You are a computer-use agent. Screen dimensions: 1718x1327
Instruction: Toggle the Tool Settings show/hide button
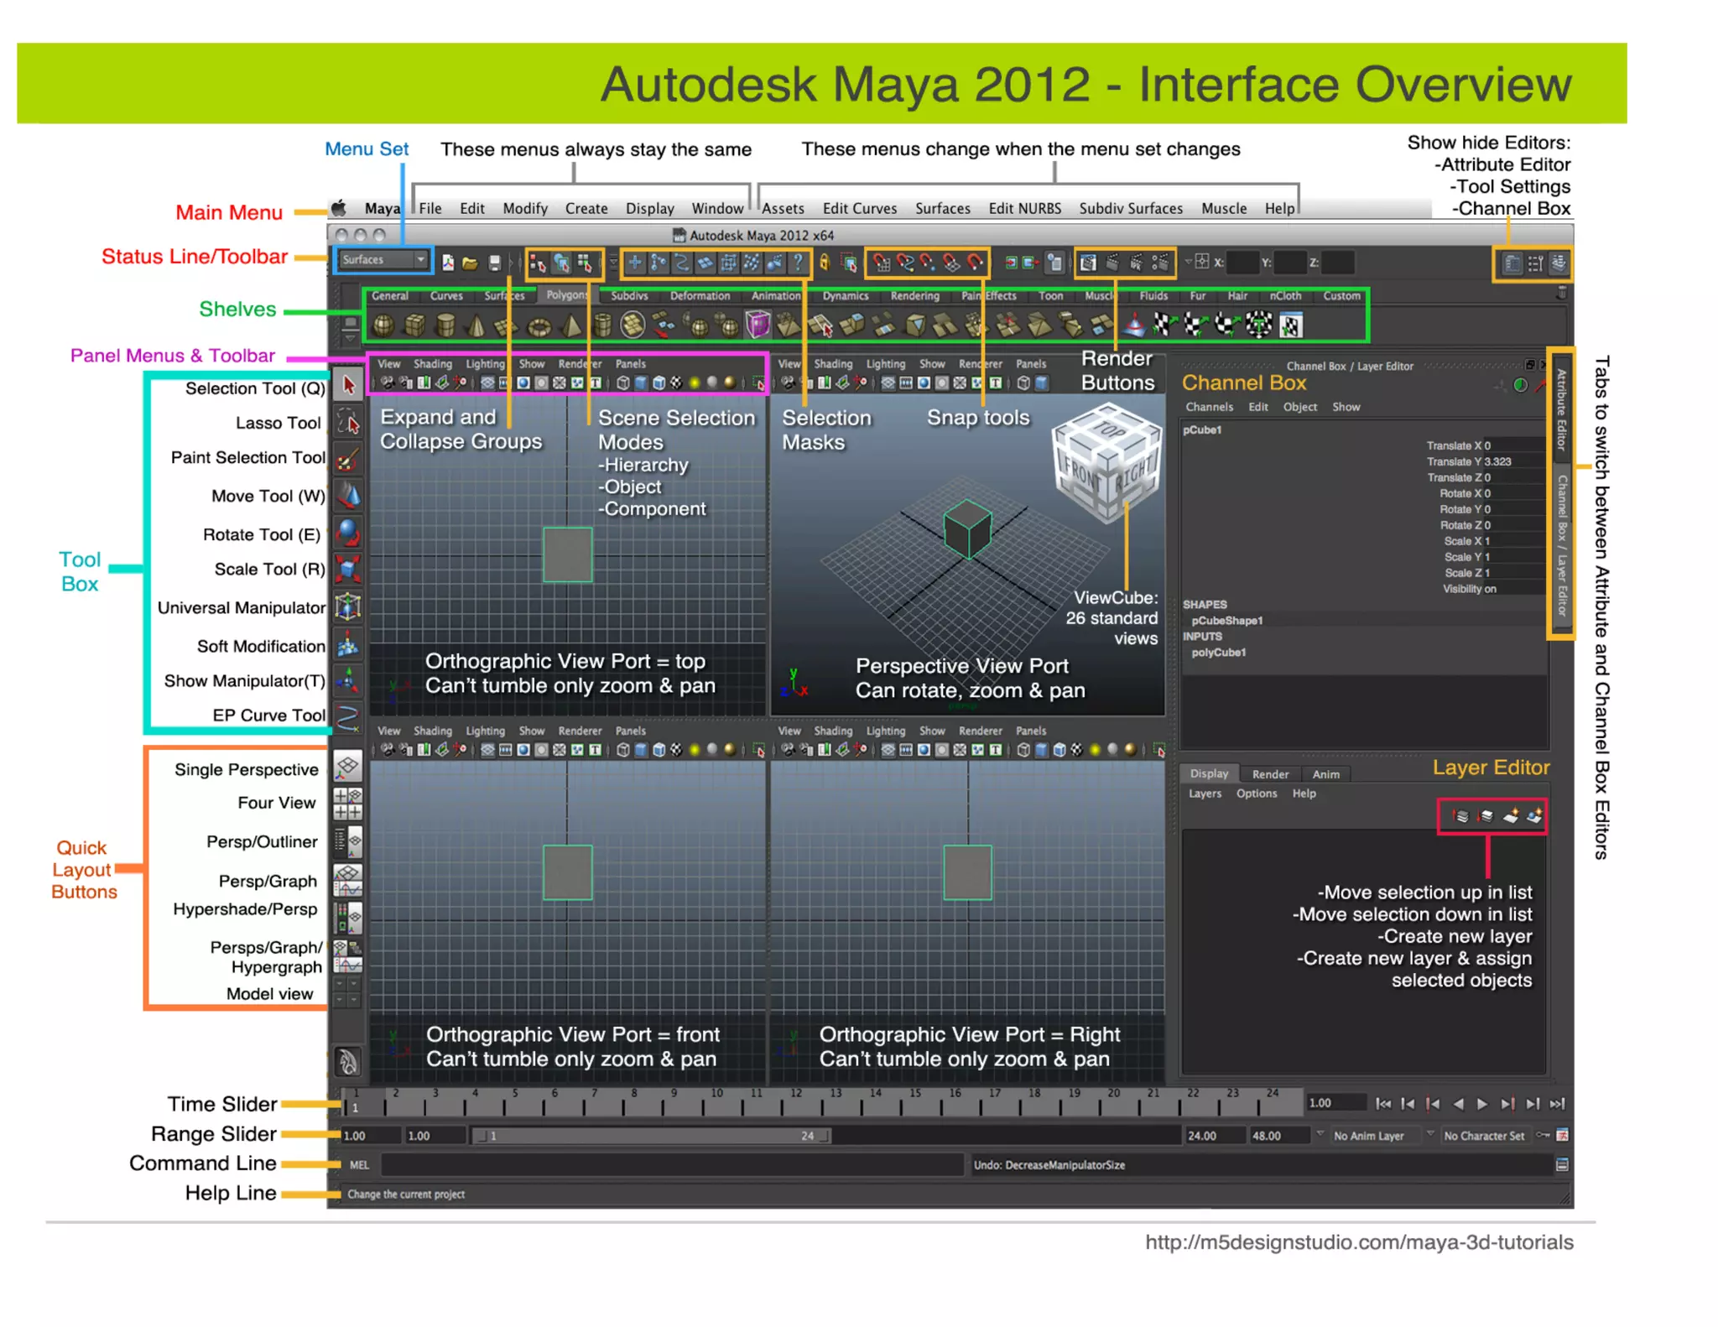click(1535, 263)
